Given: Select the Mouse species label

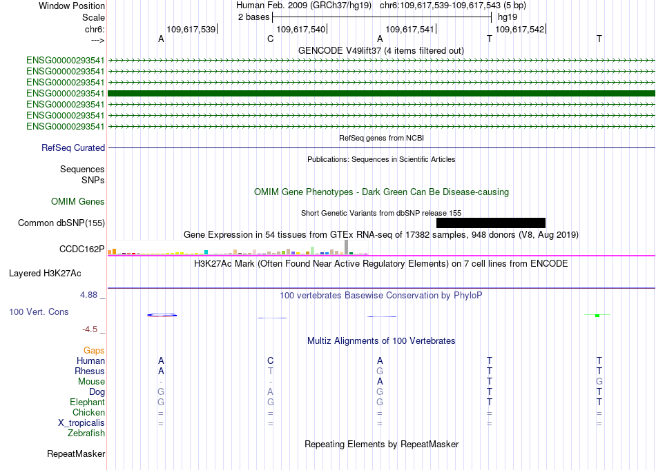Looking at the screenshot, I should 91,382.
